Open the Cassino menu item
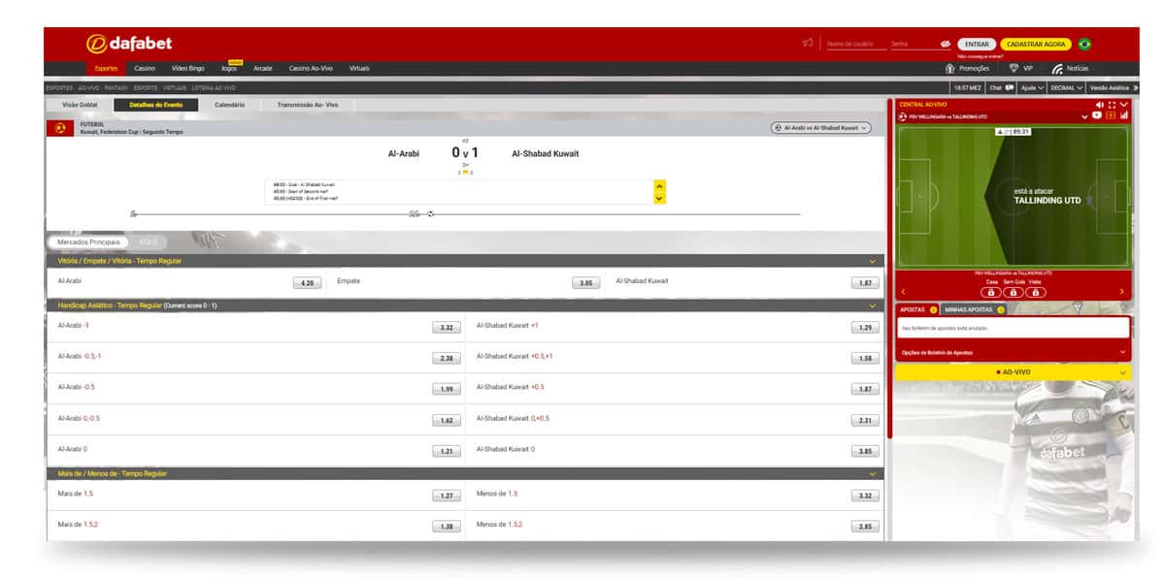Viewport: 1165px width, 578px height. (145, 69)
